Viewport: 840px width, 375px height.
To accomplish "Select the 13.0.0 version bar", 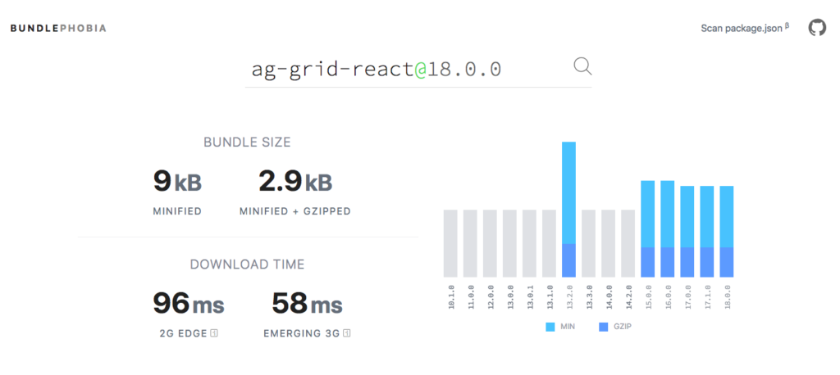I will coord(510,243).
